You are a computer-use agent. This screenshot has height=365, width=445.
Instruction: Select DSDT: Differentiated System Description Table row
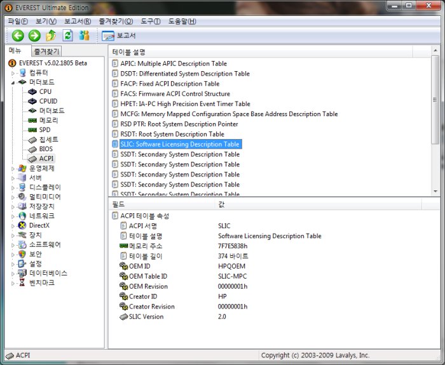pyautogui.click(x=181, y=74)
